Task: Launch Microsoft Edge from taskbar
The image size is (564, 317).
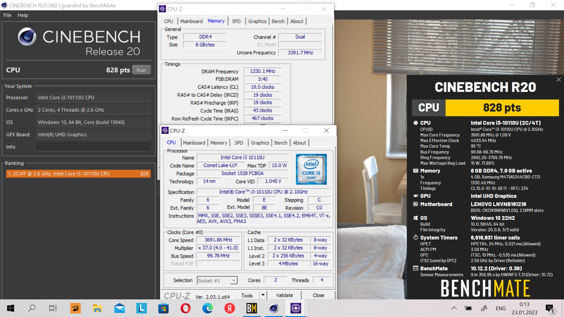Action: click(208, 308)
